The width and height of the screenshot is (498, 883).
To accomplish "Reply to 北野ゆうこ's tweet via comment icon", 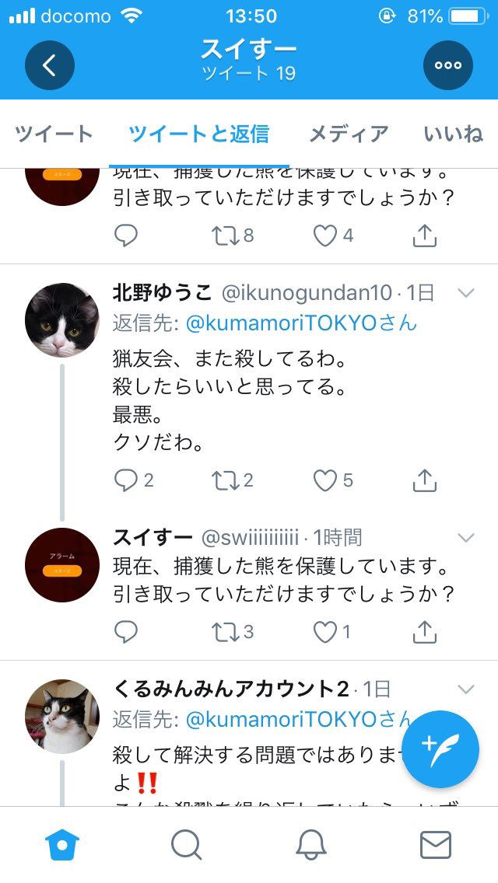I will point(126,480).
